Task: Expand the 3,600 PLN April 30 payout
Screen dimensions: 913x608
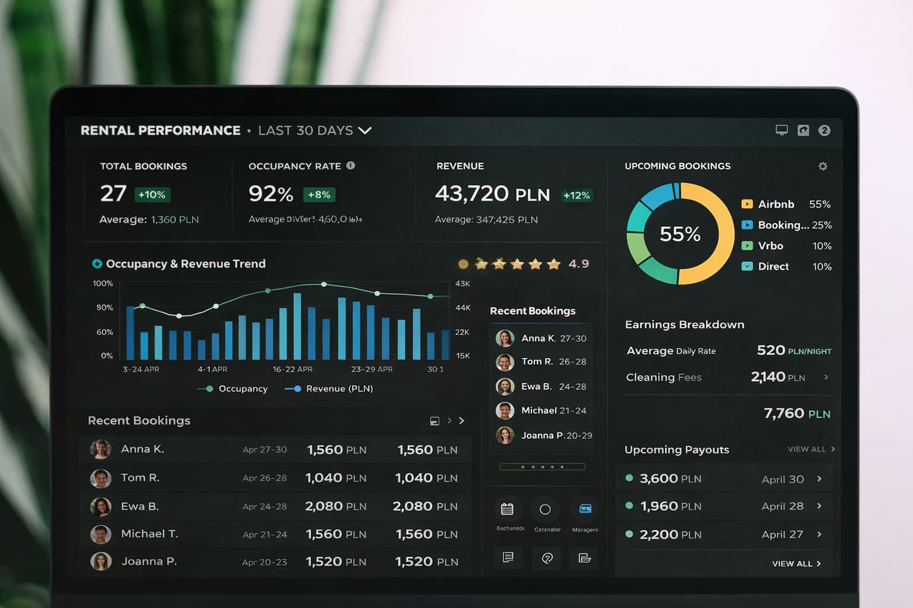Action: tap(819, 479)
